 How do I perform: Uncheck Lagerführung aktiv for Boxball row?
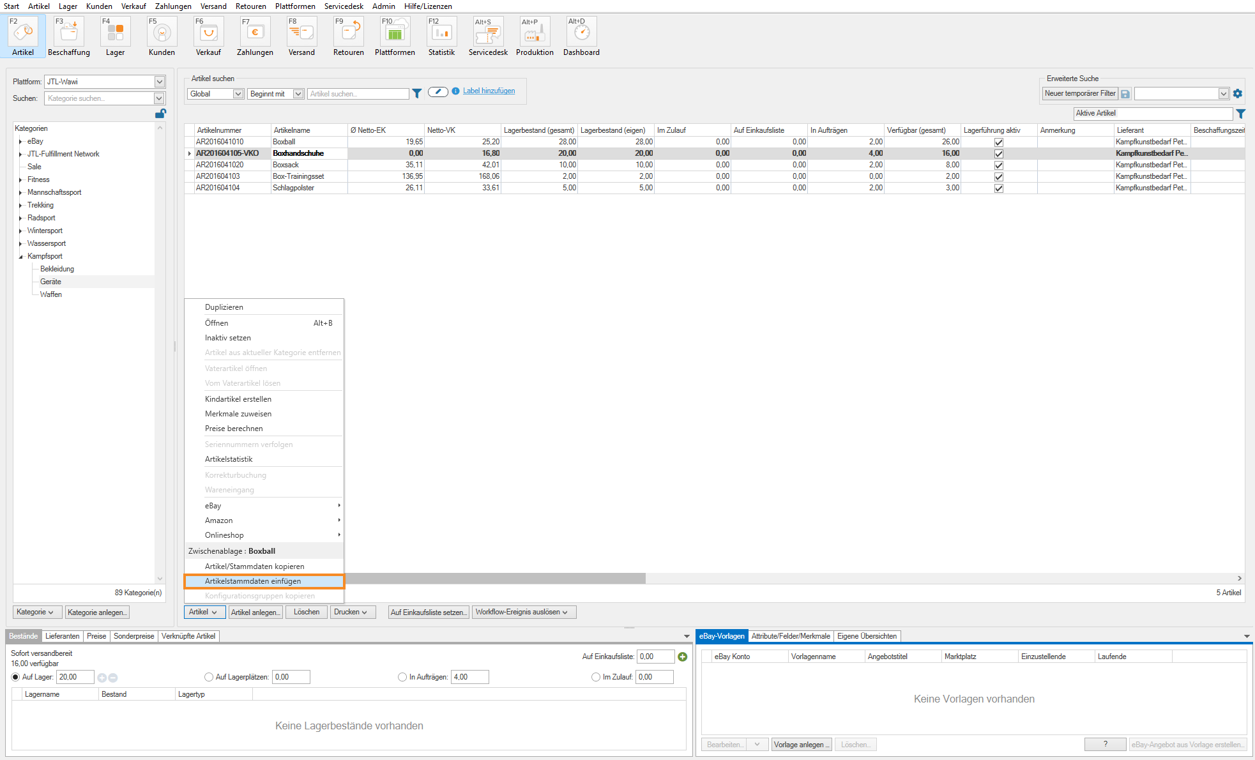(999, 142)
